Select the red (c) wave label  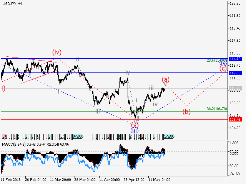(x=223, y=69)
